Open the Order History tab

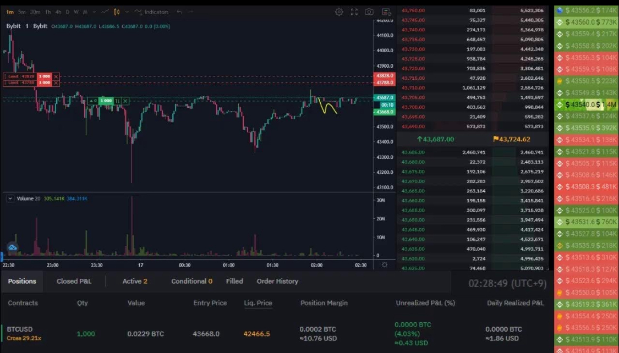click(277, 281)
